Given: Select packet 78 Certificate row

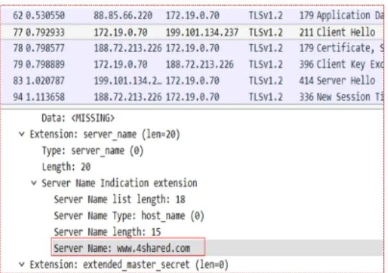Looking at the screenshot, I should point(192,48).
